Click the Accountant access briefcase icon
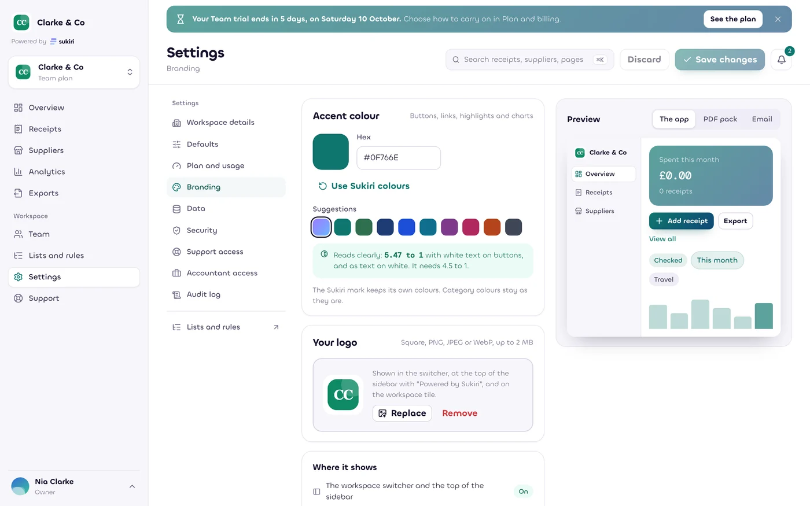The width and height of the screenshot is (810, 506). click(176, 273)
